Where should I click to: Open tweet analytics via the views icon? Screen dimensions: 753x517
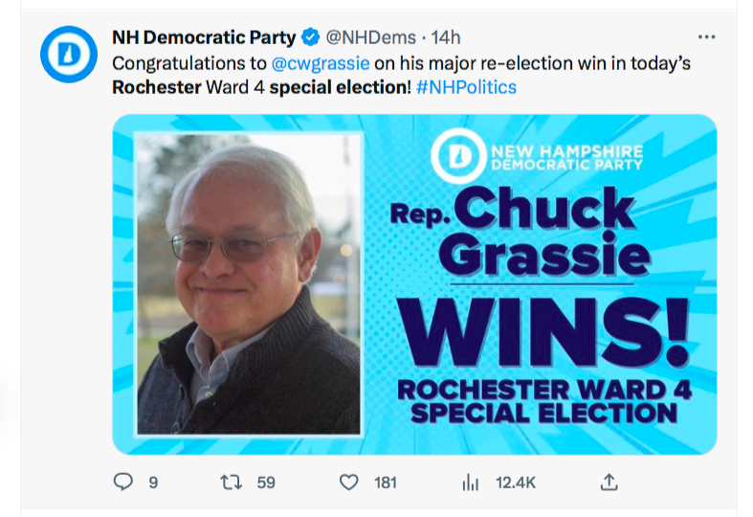point(470,483)
